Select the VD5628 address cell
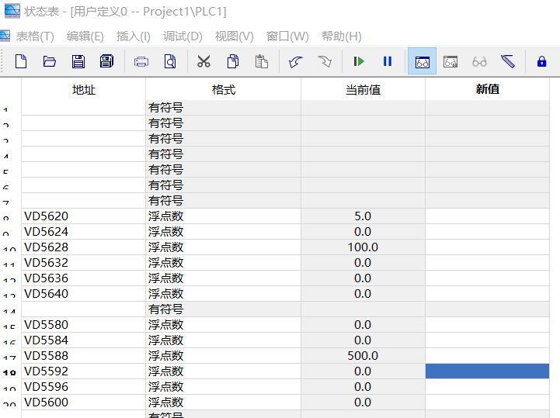 (84, 247)
